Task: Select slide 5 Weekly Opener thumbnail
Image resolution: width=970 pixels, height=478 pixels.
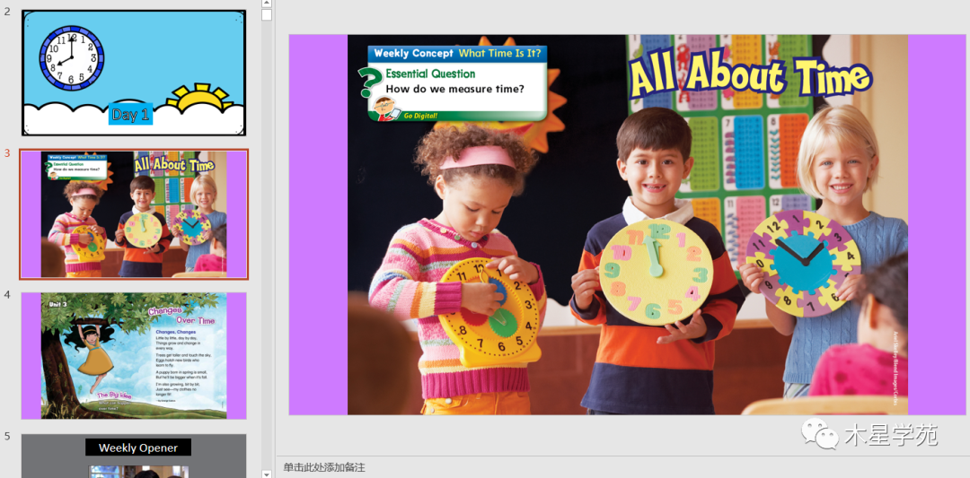Action: [x=134, y=456]
